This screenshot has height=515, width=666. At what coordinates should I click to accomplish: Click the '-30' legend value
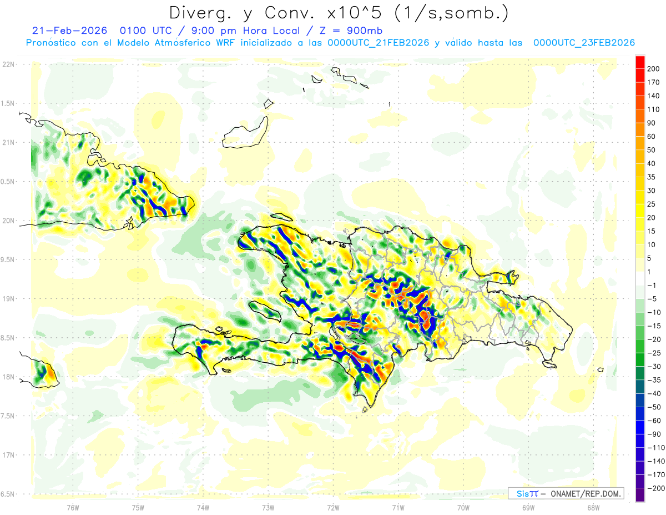(655, 367)
